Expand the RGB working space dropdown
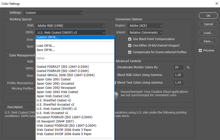This screenshot has width=220, height=140. pyautogui.click(x=70, y=25)
